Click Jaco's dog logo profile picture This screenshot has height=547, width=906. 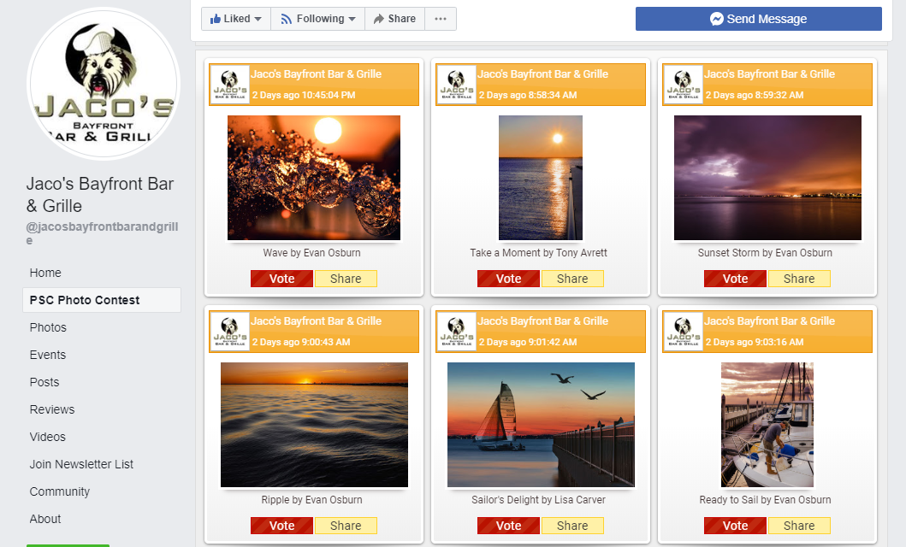click(103, 84)
